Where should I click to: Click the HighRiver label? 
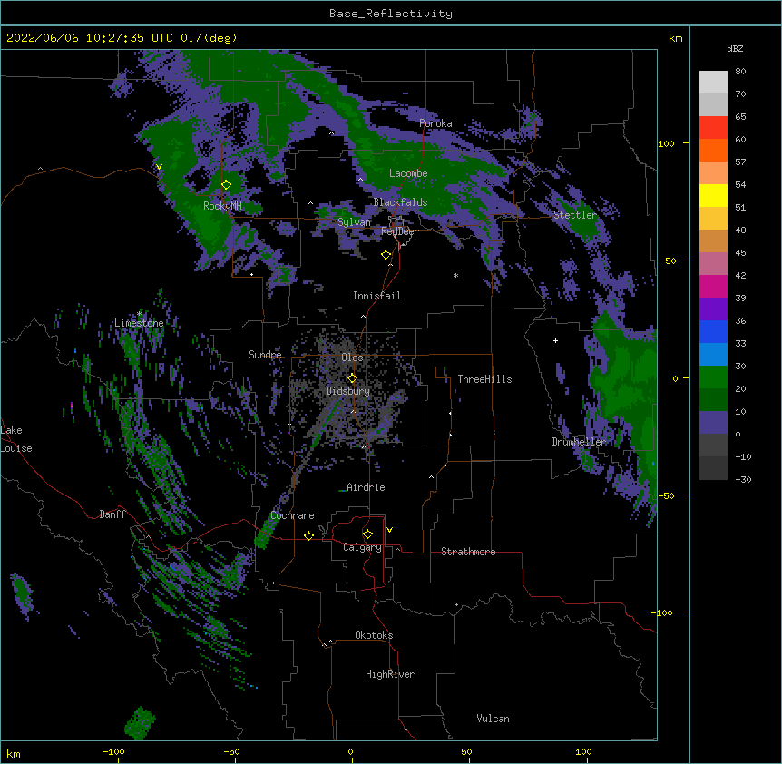[x=390, y=674]
